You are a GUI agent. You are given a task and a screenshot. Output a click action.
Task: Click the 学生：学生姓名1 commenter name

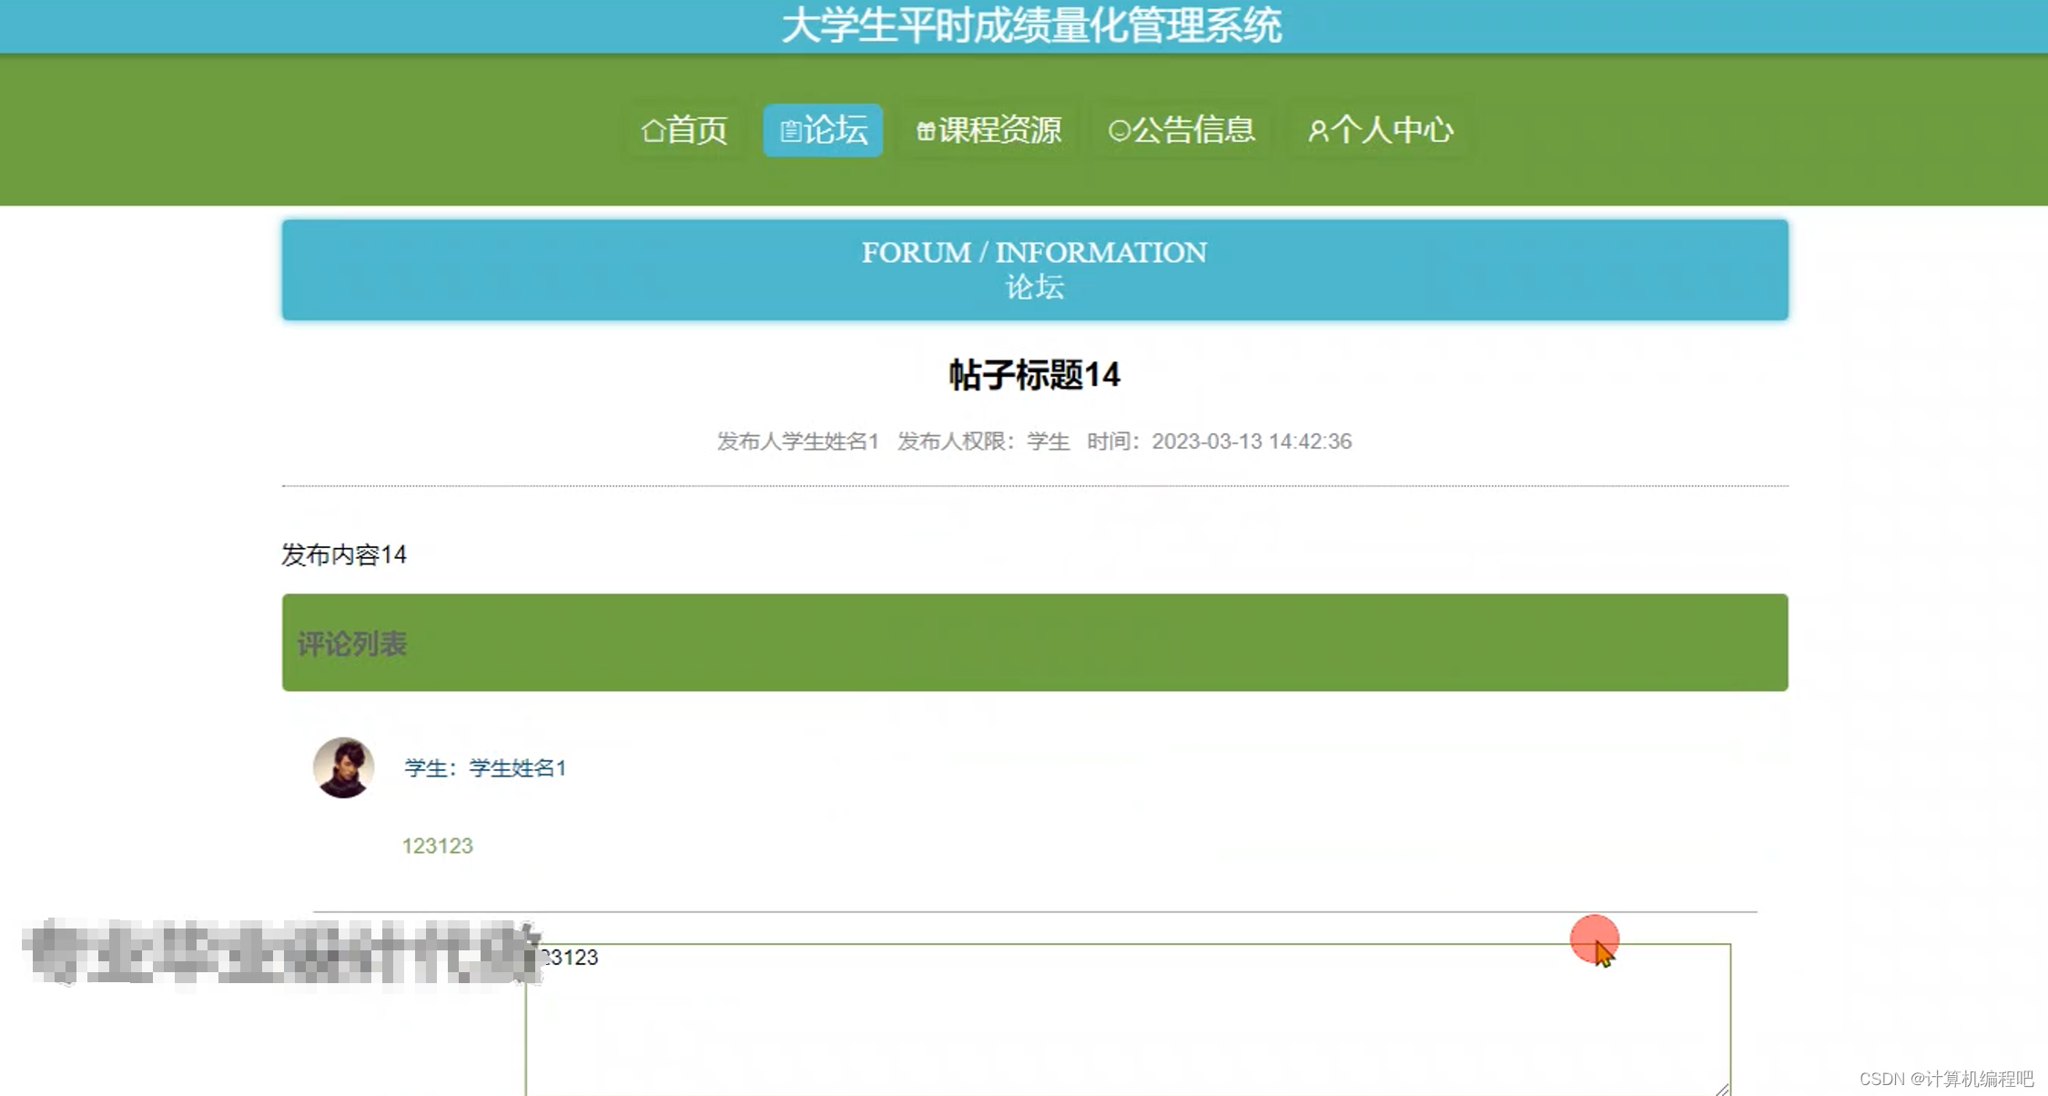pyautogui.click(x=485, y=768)
